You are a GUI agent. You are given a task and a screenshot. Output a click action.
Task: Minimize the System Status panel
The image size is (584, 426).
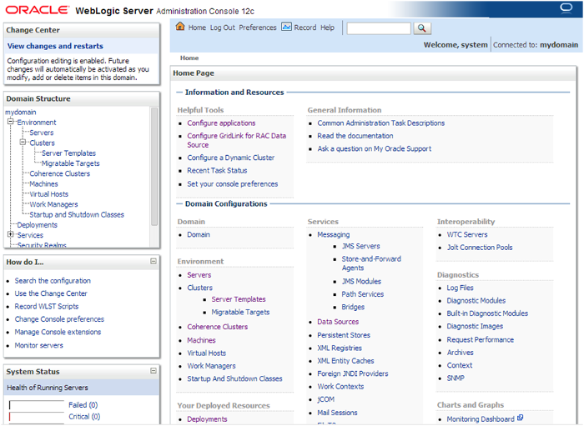(x=153, y=371)
